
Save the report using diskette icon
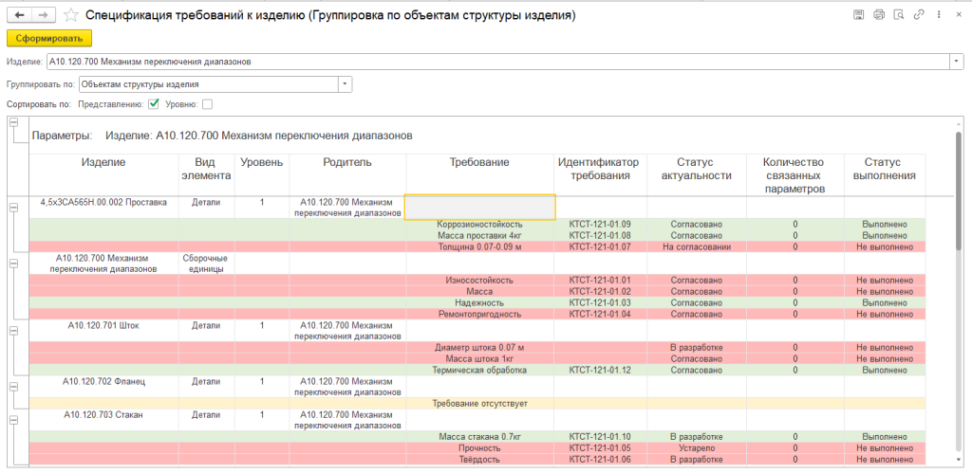pyautogui.click(x=859, y=14)
